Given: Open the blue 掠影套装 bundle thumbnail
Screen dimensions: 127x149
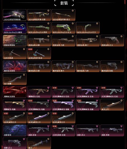Looking at the screenshot, I should point(15,130).
